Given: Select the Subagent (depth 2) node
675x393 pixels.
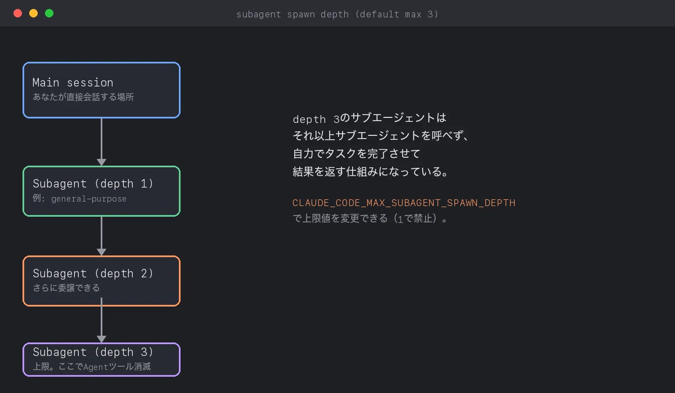Looking at the screenshot, I should (101, 281).
